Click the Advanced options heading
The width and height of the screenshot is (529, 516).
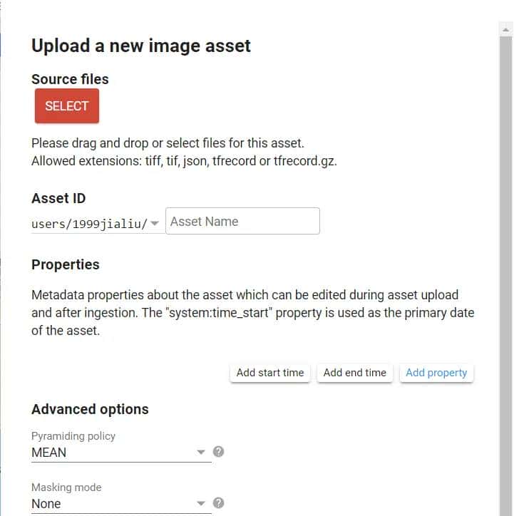(90, 409)
